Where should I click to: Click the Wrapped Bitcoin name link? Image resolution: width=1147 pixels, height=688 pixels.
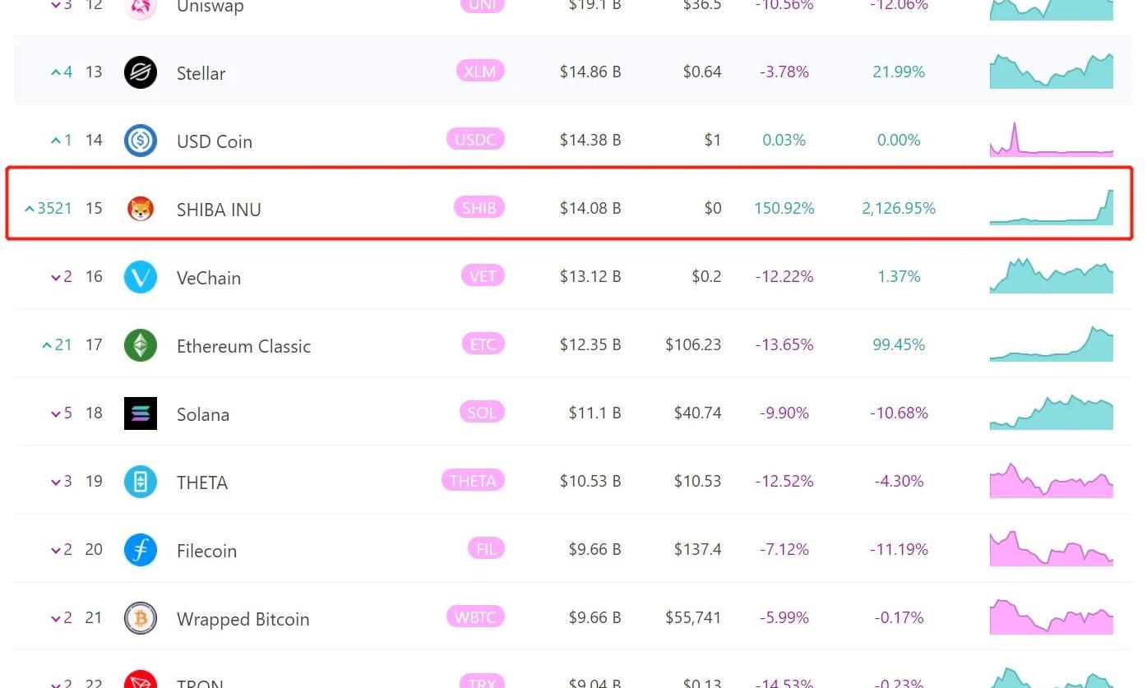243,619
